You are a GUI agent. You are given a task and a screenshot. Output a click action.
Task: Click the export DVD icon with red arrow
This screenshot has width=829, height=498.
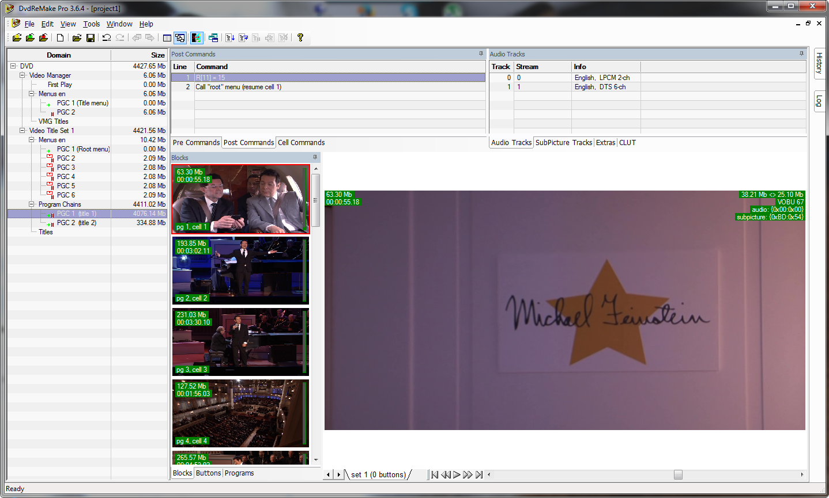[x=43, y=37]
